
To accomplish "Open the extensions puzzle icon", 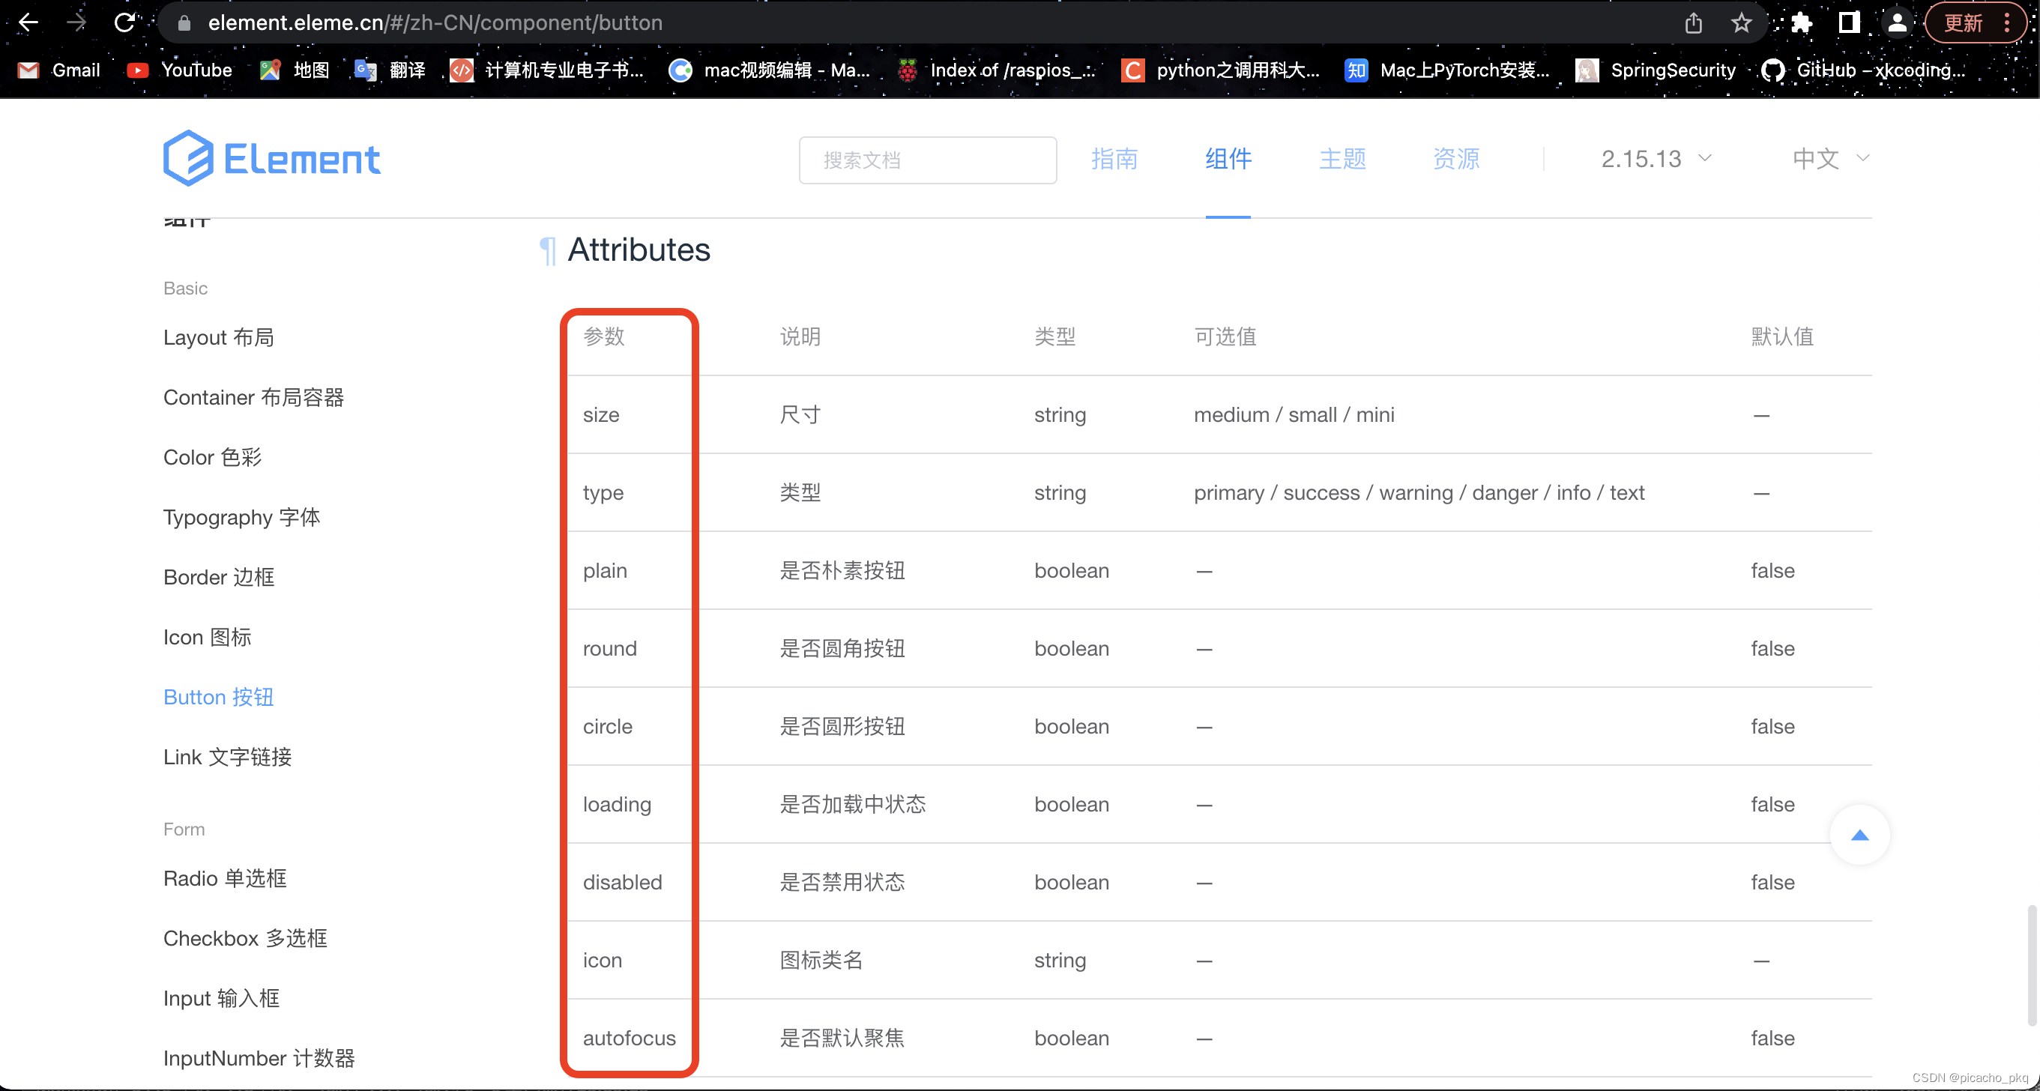I will click(1802, 23).
